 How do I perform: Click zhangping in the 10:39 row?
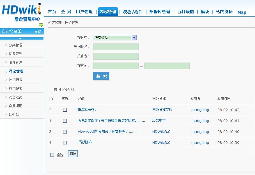(x=200, y=143)
